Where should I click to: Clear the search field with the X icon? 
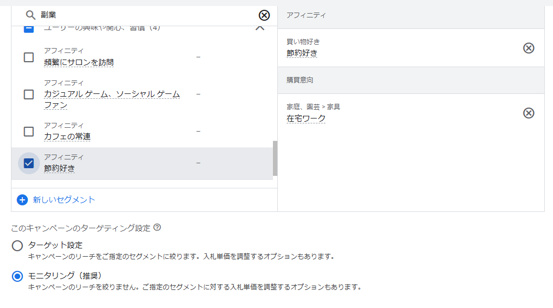pos(264,15)
